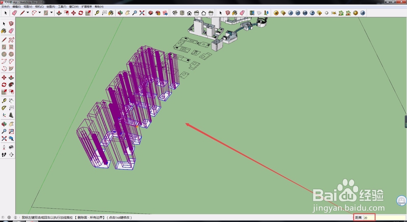Select the Follow Me tool in left toolbar
Screen dimensions: 407x222
tap(11, 85)
